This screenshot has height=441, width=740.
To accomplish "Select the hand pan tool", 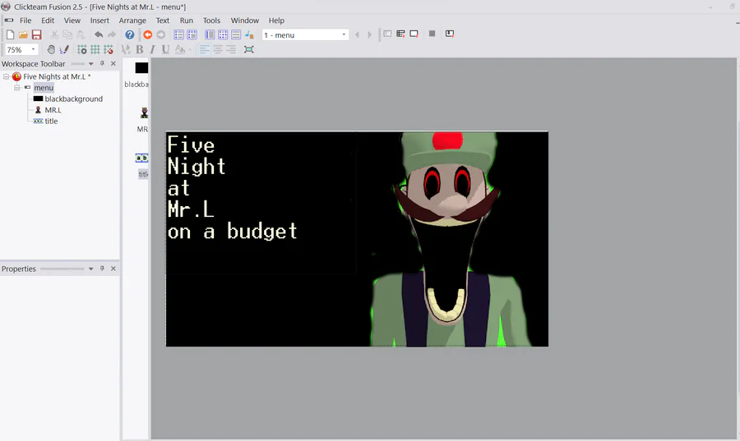I will pyautogui.click(x=51, y=49).
